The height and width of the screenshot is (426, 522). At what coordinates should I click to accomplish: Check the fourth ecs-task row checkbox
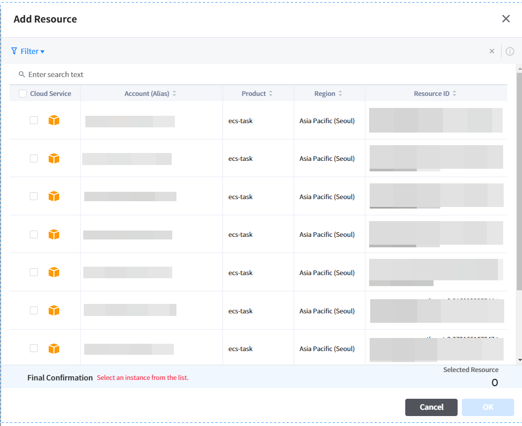pyautogui.click(x=34, y=234)
